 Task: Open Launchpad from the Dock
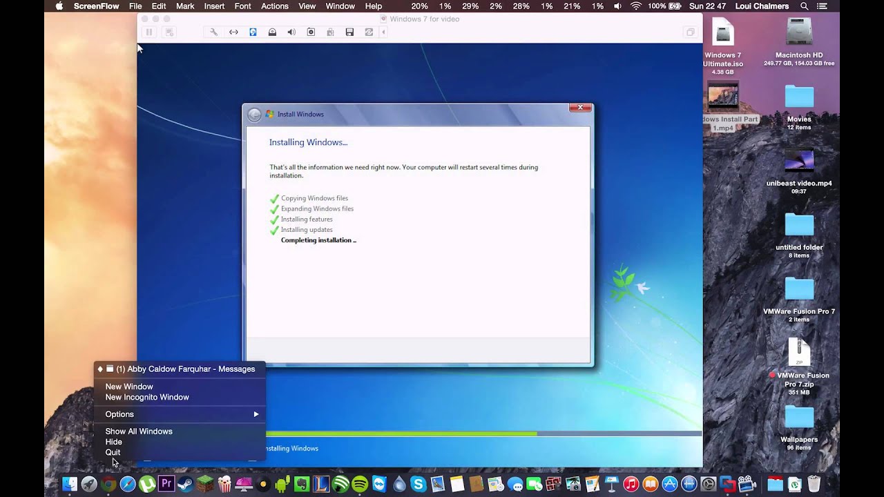(x=89, y=484)
